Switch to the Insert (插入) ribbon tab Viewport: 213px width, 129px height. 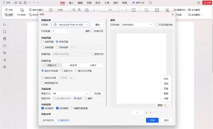coord(71,3)
